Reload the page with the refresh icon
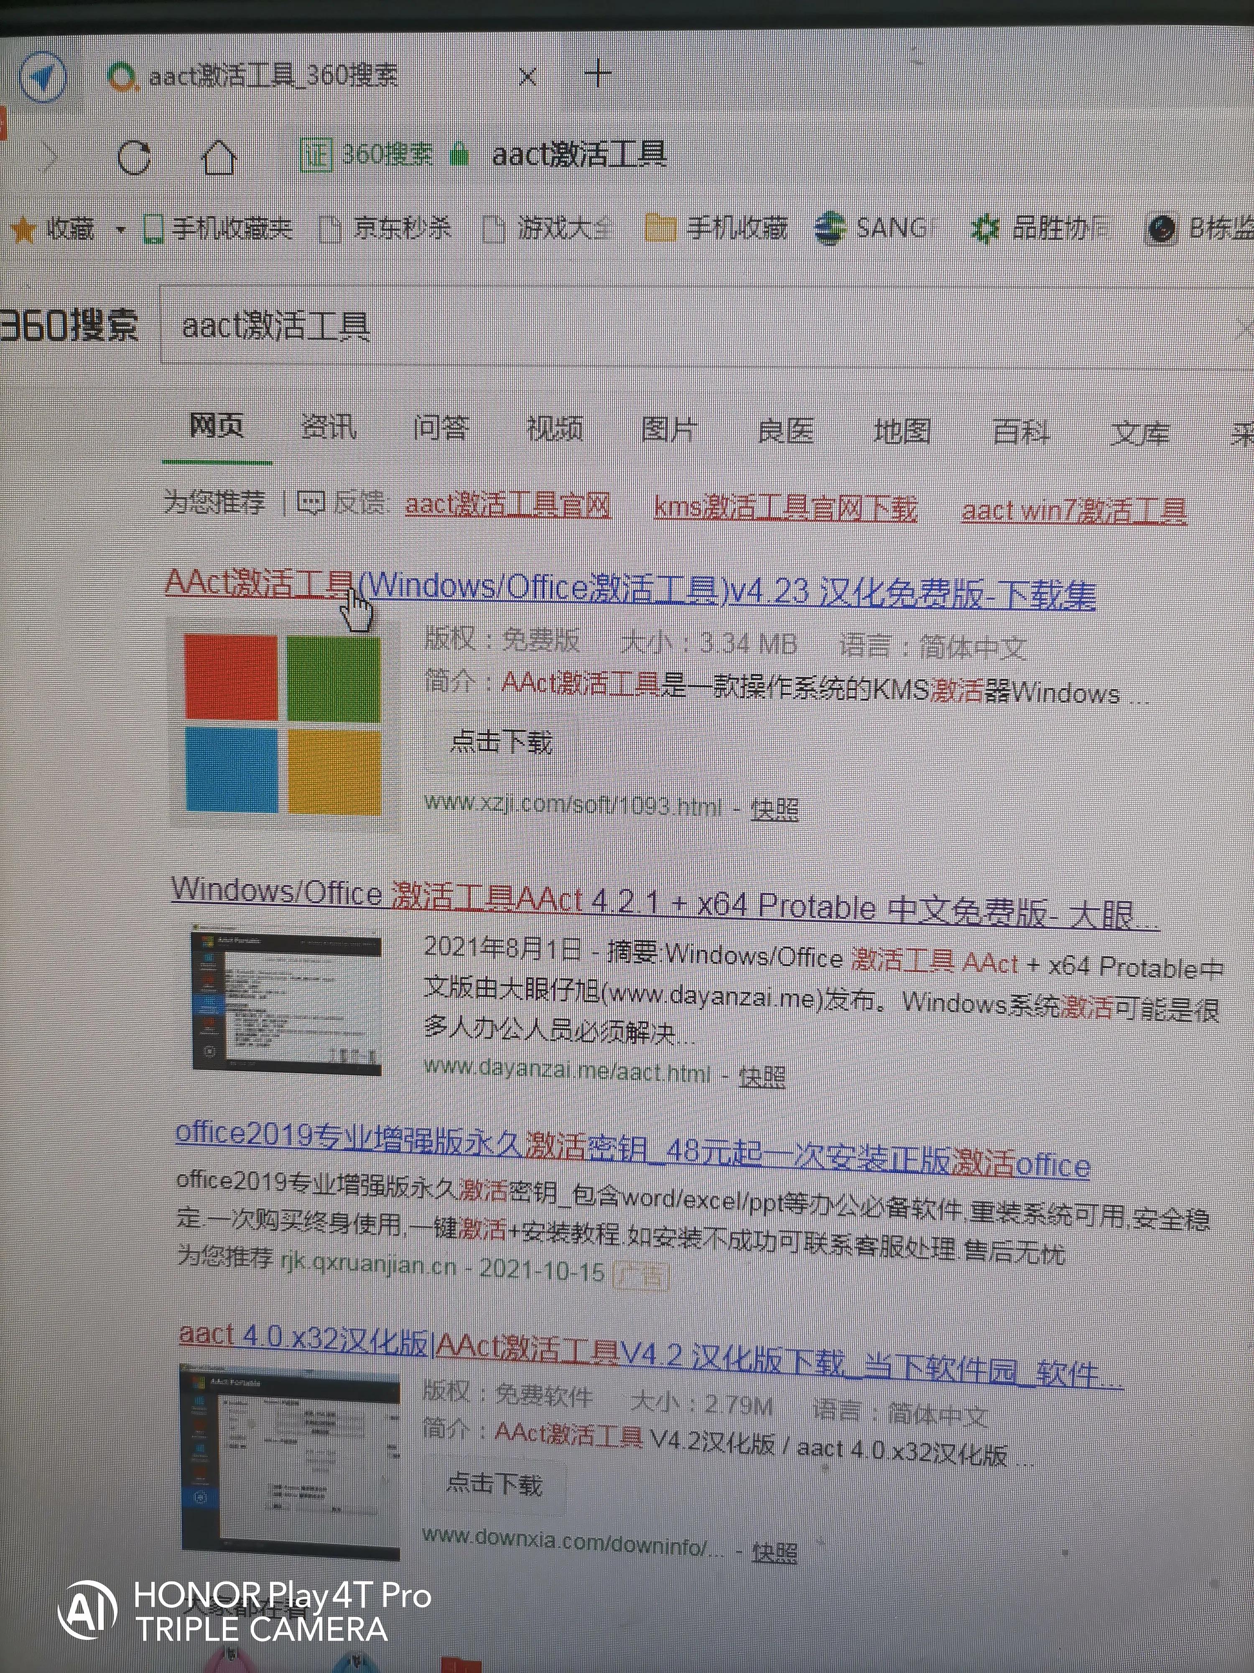 click(136, 156)
